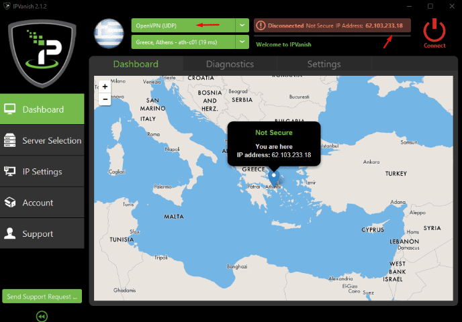Click the SERBIA label on the map
Image resolution: width=462 pixels, height=322 pixels.
click(242, 100)
